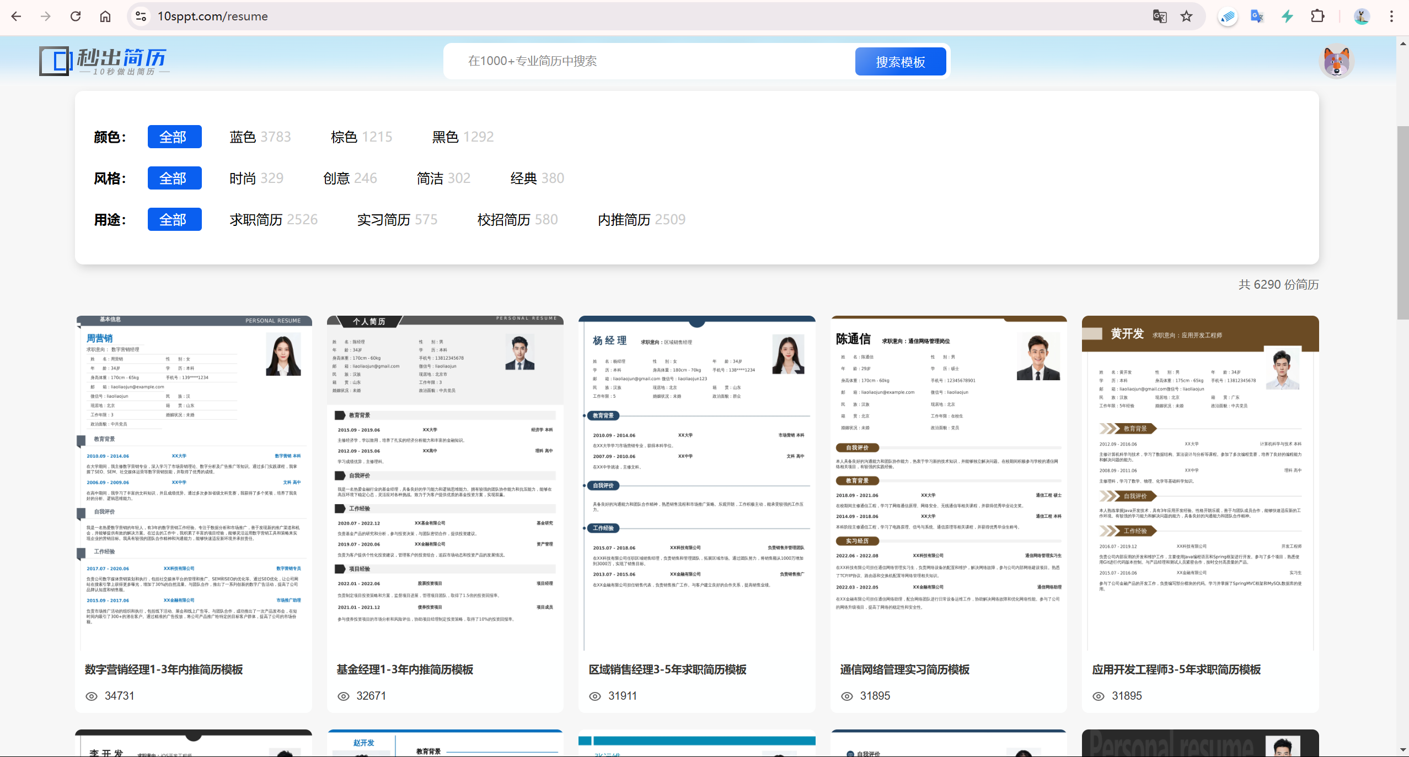
Task: Click the browser address bar URL
Action: pyautogui.click(x=213, y=17)
